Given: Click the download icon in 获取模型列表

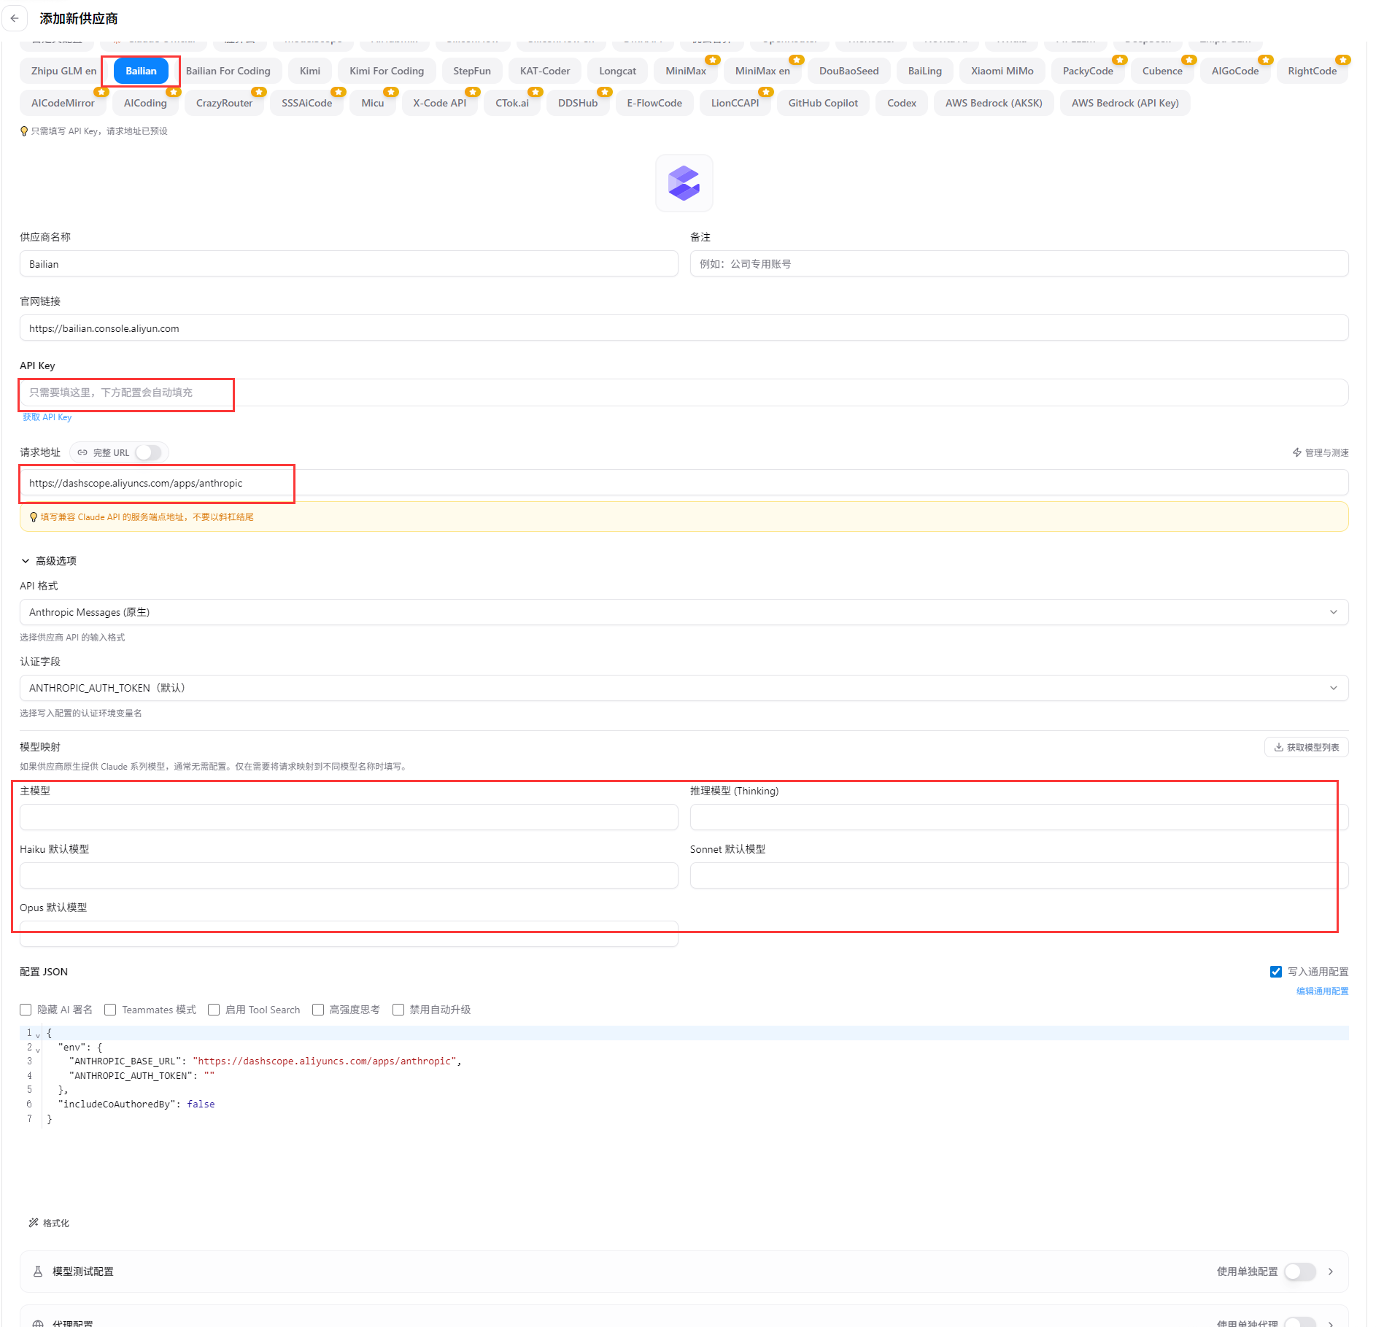Looking at the screenshot, I should pos(1279,747).
